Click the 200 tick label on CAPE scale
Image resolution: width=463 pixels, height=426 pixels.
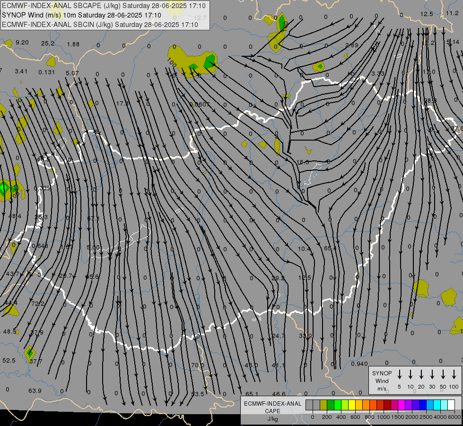coord(327,417)
